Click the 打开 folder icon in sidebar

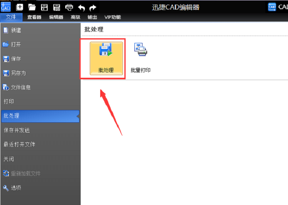point(5,44)
